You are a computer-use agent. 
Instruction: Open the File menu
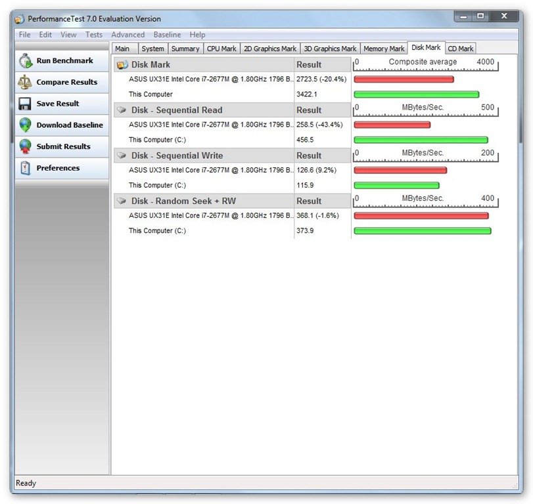pyautogui.click(x=24, y=35)
